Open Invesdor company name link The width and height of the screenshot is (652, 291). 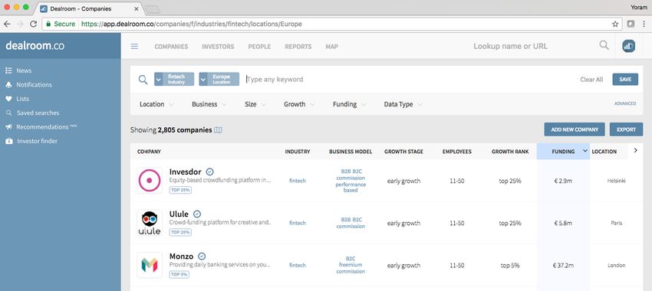[185, 172]
